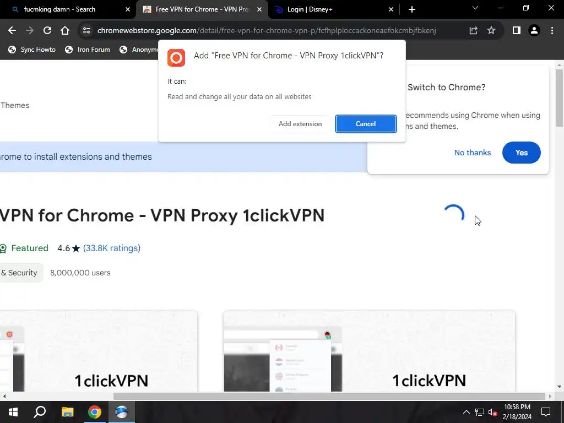Open the Anonymous bookmark in bookmarks bar

click(x=139, y=50)
